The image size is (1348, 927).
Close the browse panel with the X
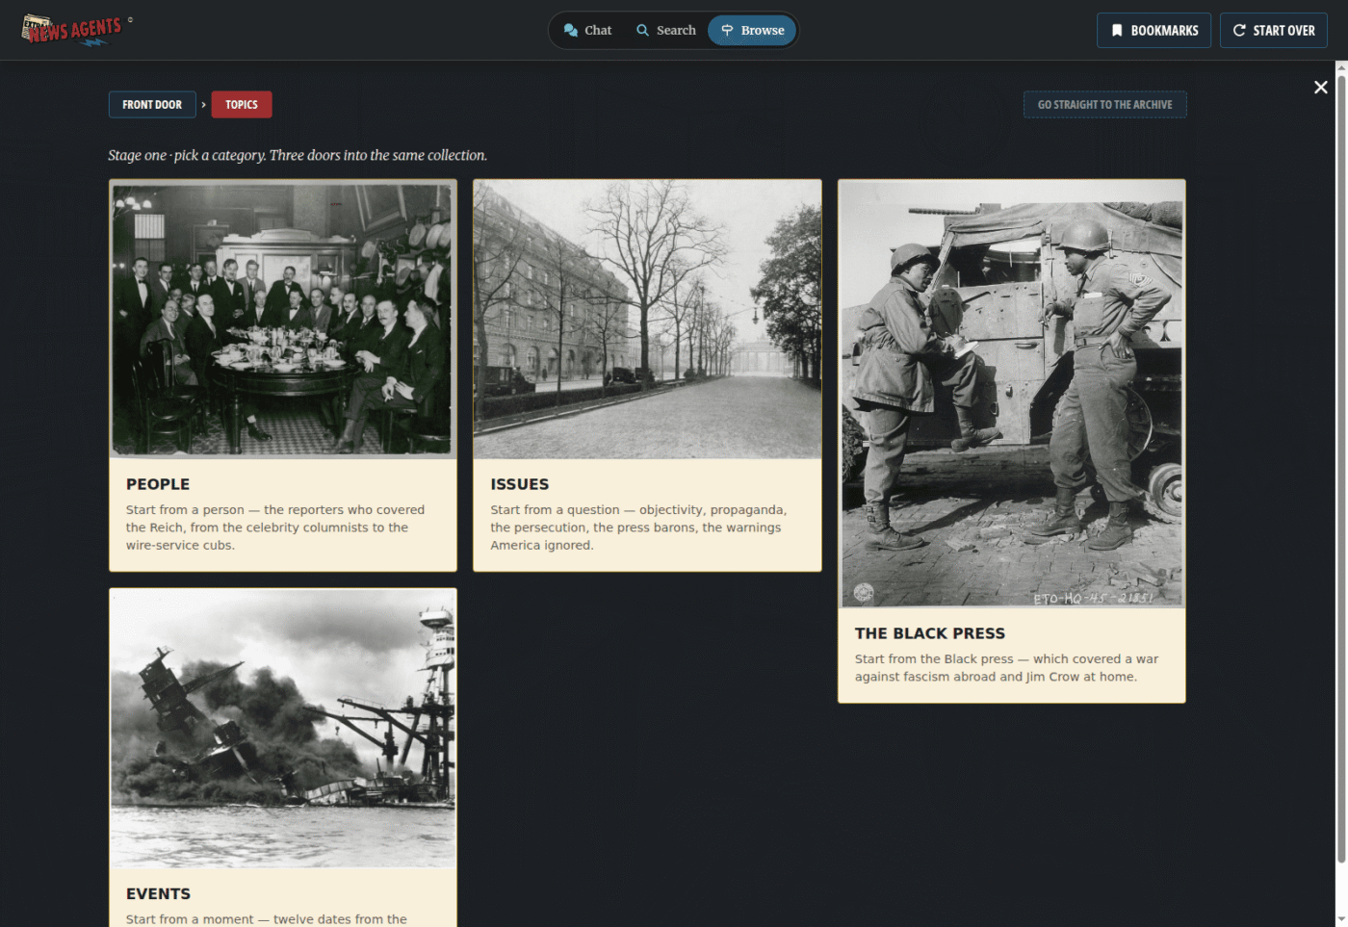click(1321, 88)
